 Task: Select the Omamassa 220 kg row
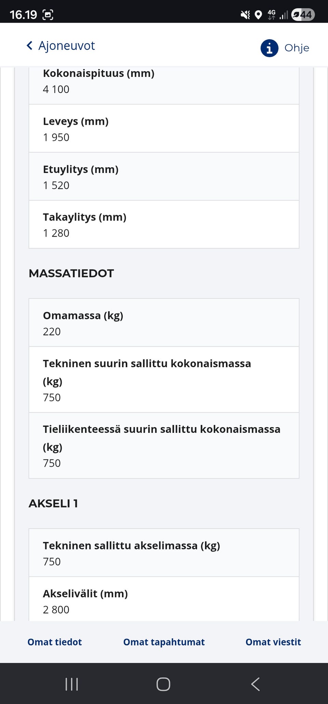pyautogui.click(x=164, y=322)
